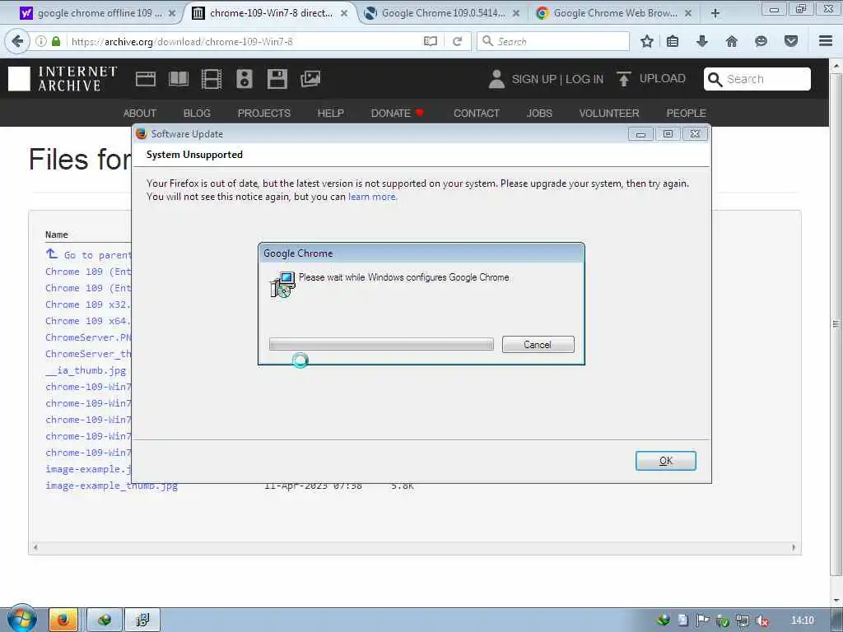Open Firefox hamburger menu
Image resolution: width=843 pixels, height=632 pixels.
pos(826,41)
